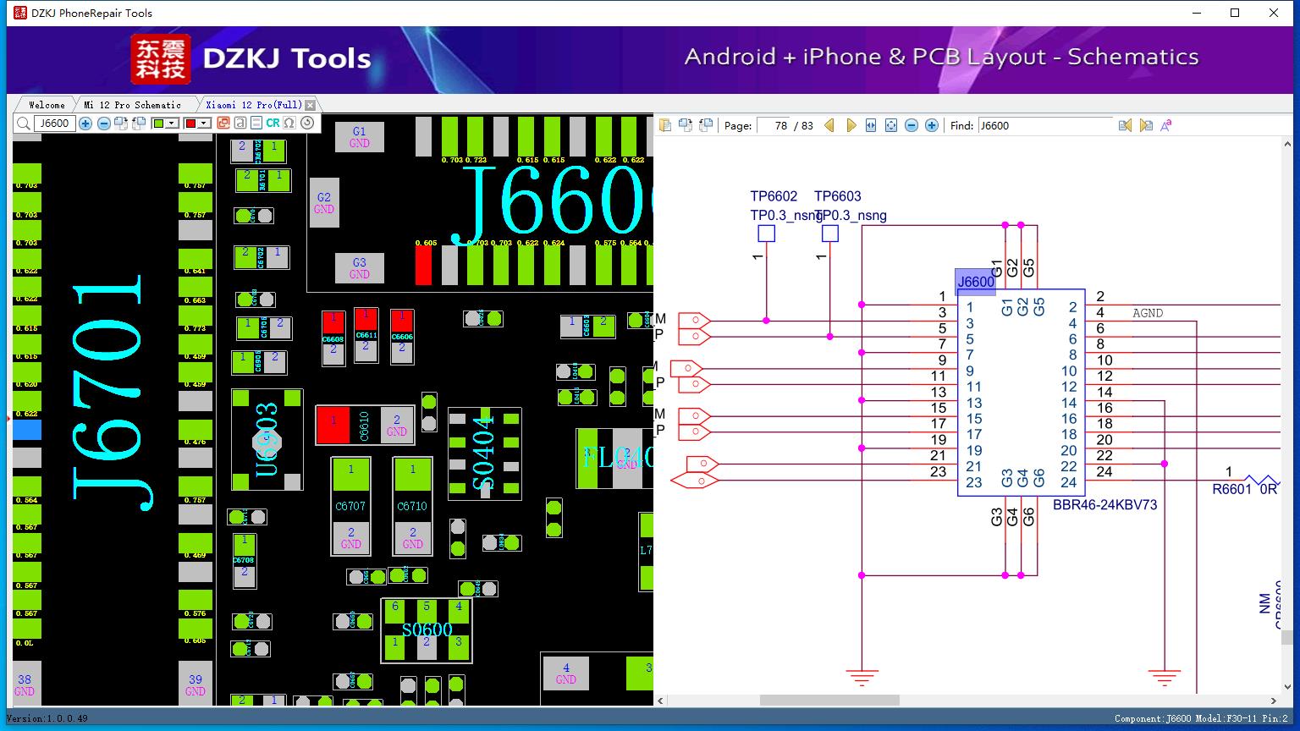This screenshot has width=1300, height=731.
Task: Open the red highlight color dropdown
Action: (x=204, y=124)
